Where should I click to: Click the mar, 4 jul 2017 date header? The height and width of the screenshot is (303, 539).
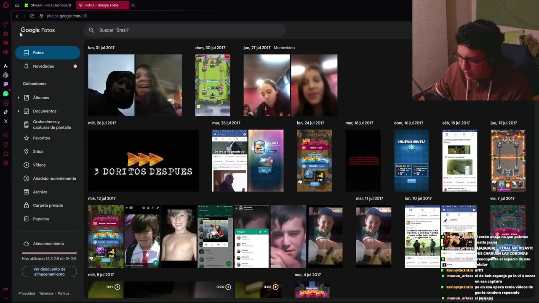(x=308, y=274)
